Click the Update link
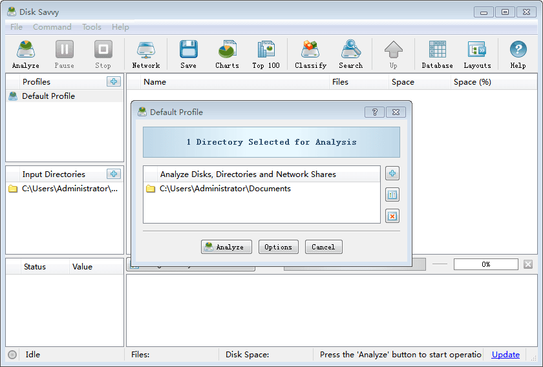The image size is (543, 367). click(x=506, y=355)
